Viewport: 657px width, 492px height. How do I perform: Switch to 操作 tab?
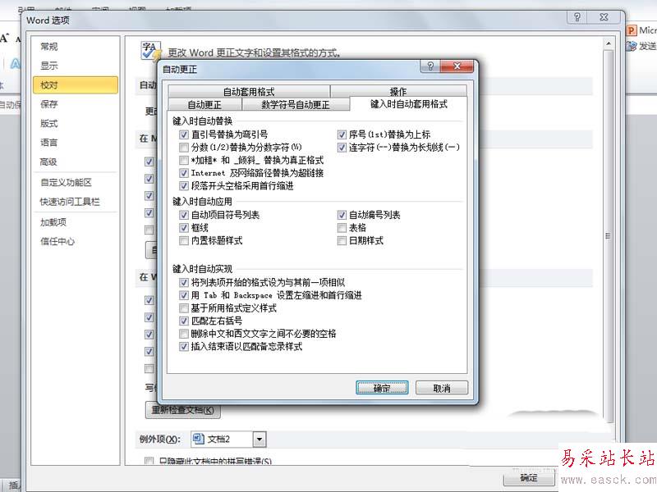pyautogui.click(x=398, y=91)
